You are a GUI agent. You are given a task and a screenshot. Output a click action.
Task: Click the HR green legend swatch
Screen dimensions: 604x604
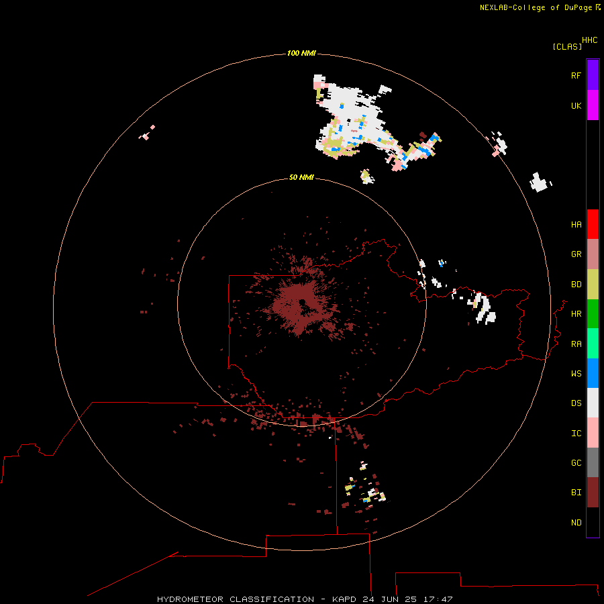pyautogui.click(x=593, y=314)
